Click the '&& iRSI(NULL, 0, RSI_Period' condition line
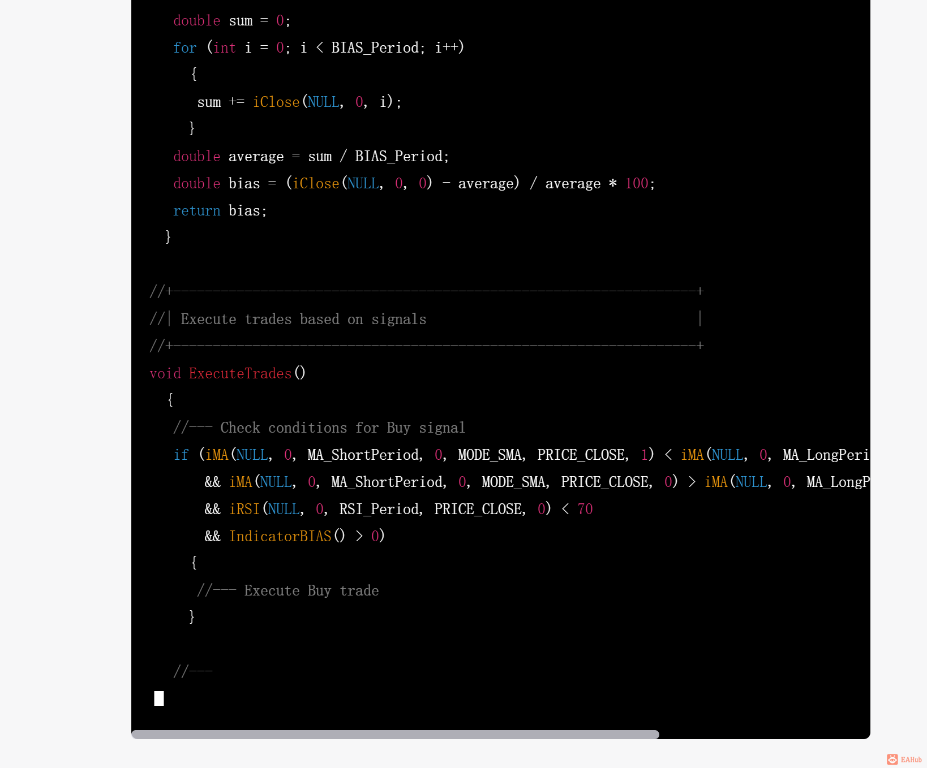The image size is (927, 768). tap(399, 509)
